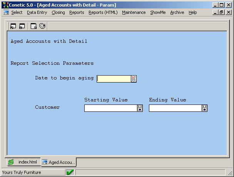The image size is (234, 177).
Task: Click the round clock-like icon in the toolbar
Action: 42,26
